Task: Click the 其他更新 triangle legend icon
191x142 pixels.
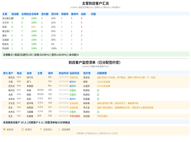Action: (x=59, y=129)
